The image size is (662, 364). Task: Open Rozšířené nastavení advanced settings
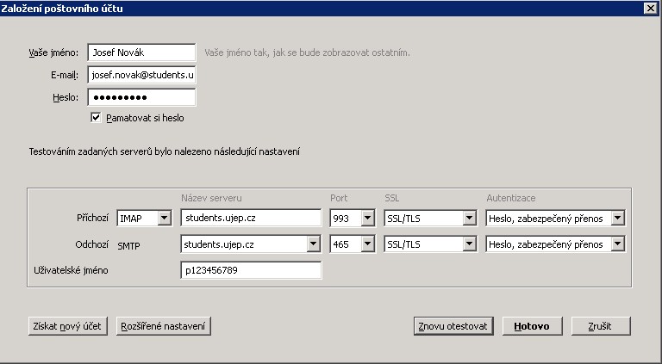[164, 326]
